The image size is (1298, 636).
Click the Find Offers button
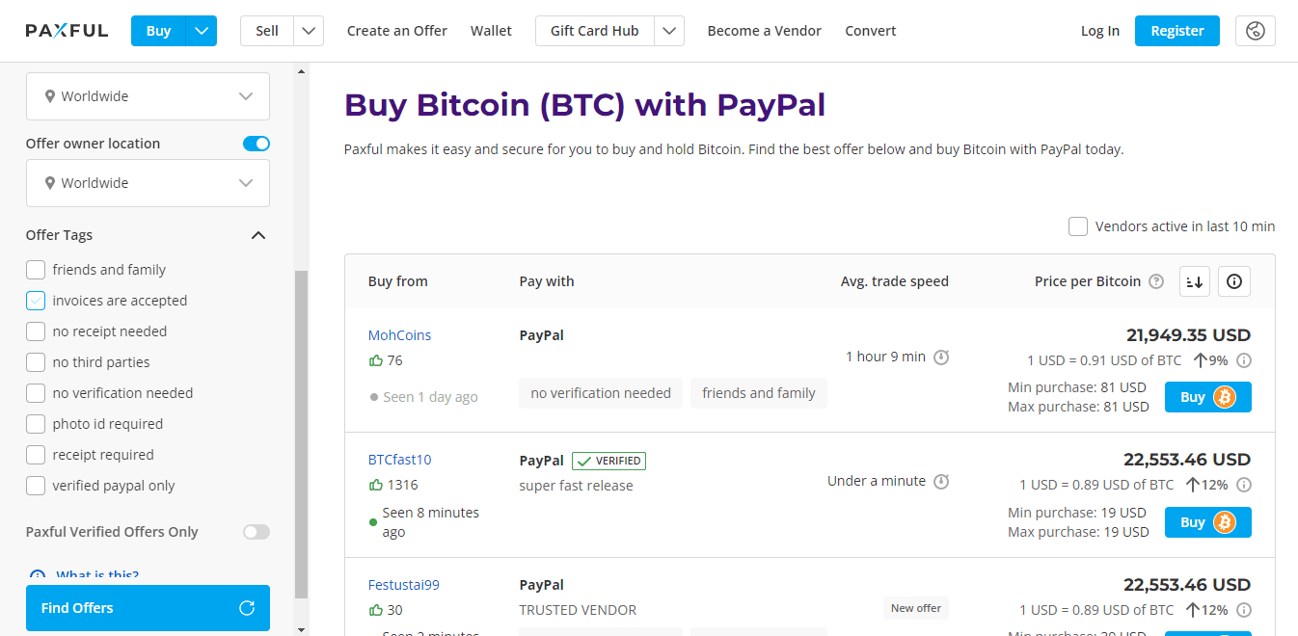click(148, 608)
